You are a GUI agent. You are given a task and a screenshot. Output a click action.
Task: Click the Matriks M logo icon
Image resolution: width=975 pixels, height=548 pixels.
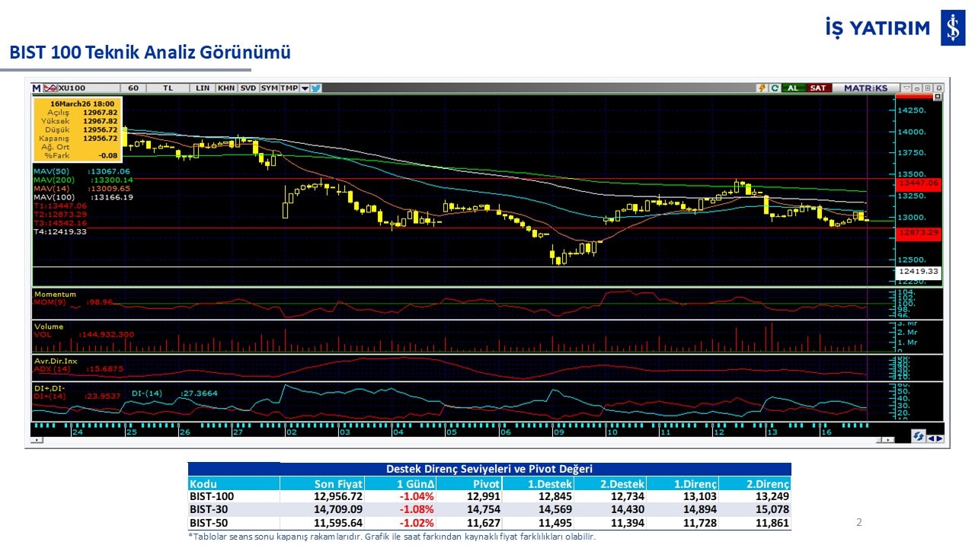coord(36,88)
